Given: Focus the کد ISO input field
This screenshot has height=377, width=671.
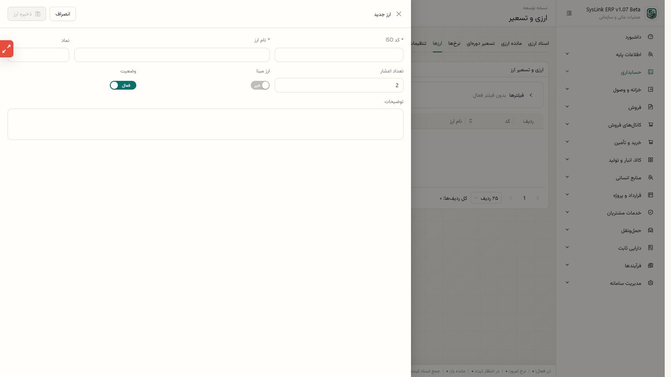Looking at the screenshot, I should [339, 55].
